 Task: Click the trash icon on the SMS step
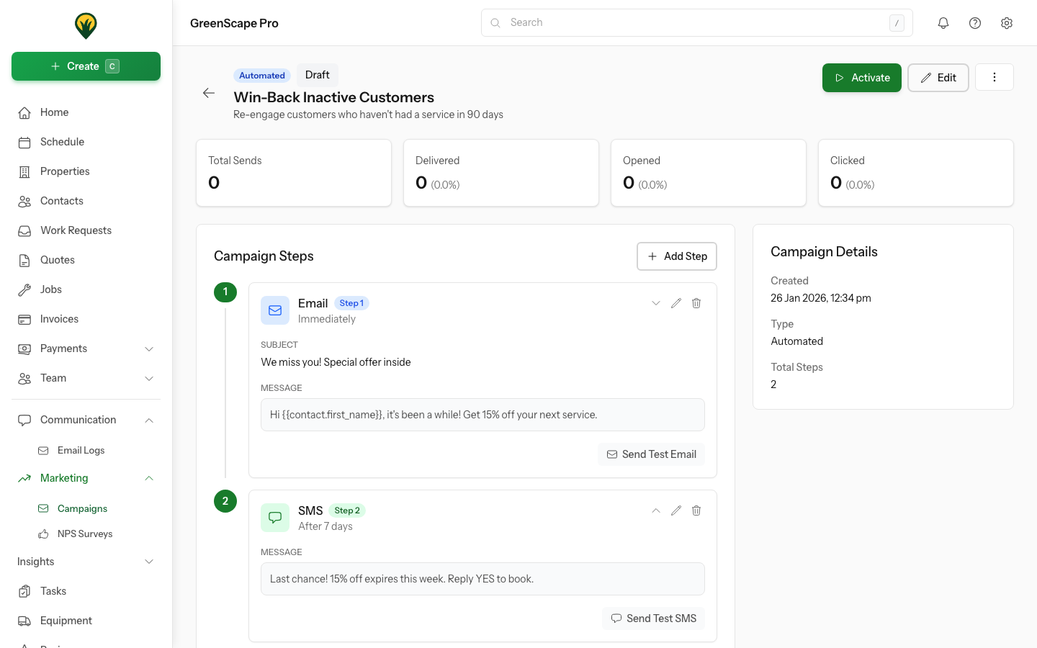coord(696,510)
